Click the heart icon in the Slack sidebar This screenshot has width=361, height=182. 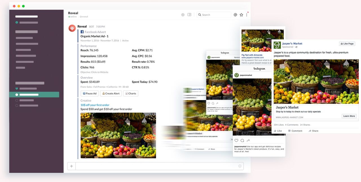pos(17,89)
